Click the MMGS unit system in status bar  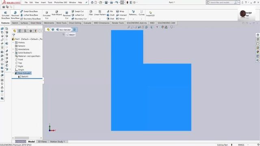point(241,145)
